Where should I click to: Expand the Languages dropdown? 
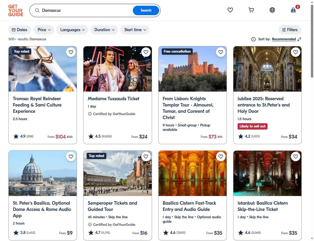tap(72, 30)
